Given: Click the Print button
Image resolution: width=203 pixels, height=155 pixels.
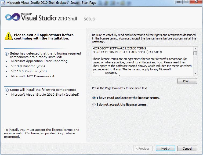Looking at the screenshot, I should click(187, 81).
